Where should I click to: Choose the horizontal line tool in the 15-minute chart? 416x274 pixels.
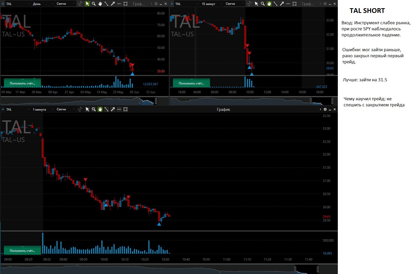288,4
